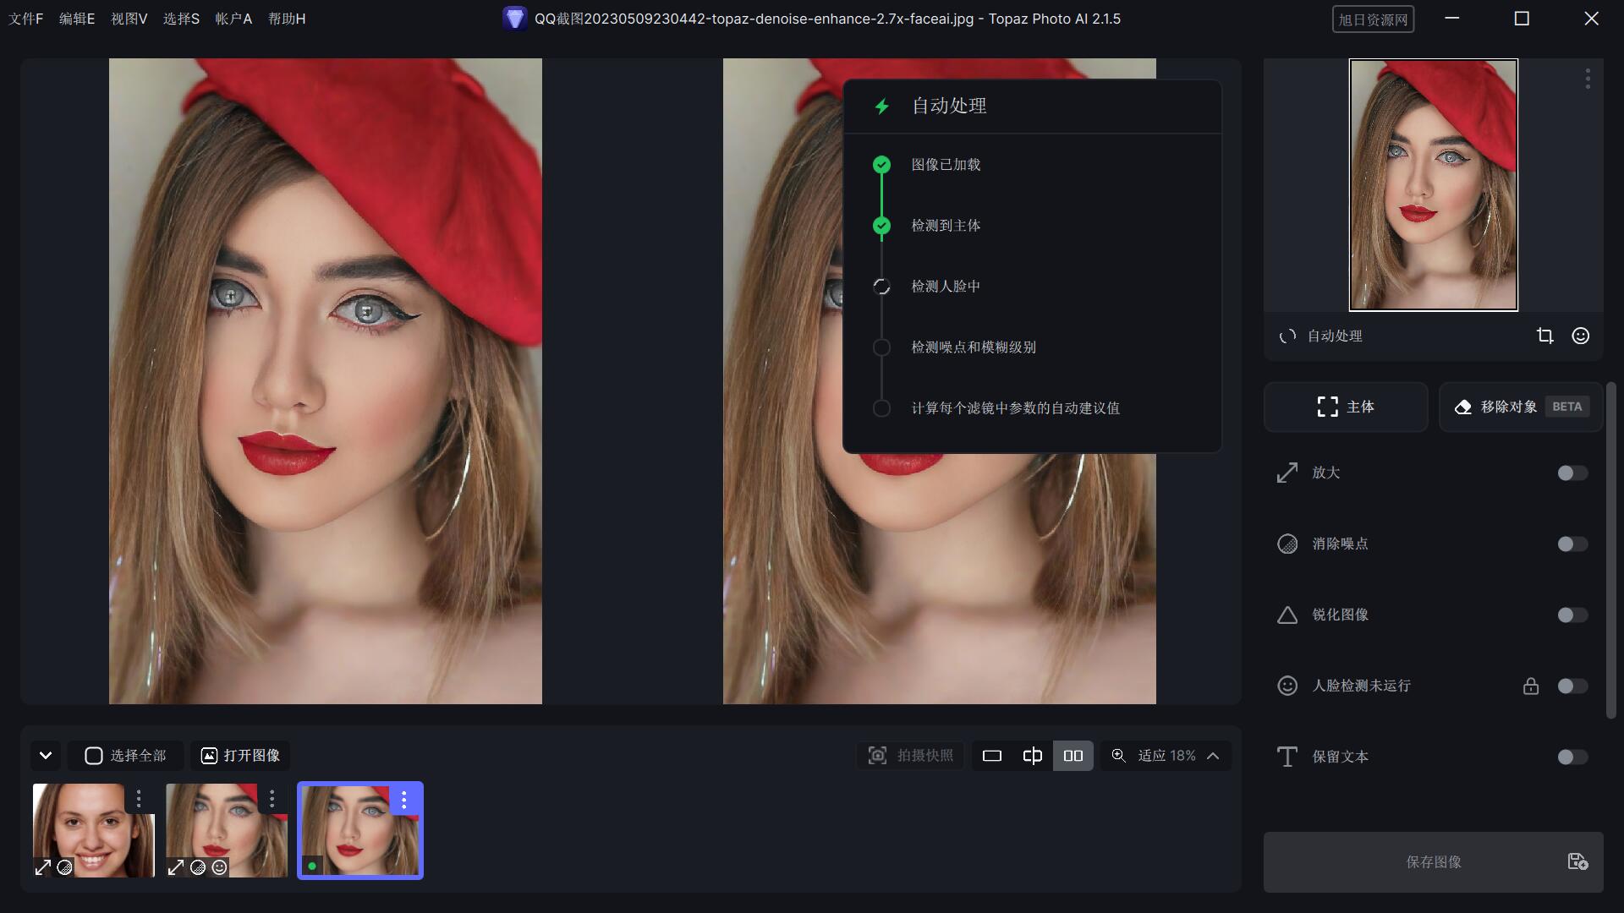
Task: Select the first face thumbnail in the filmstrip
Action: (x=93, y=829)
